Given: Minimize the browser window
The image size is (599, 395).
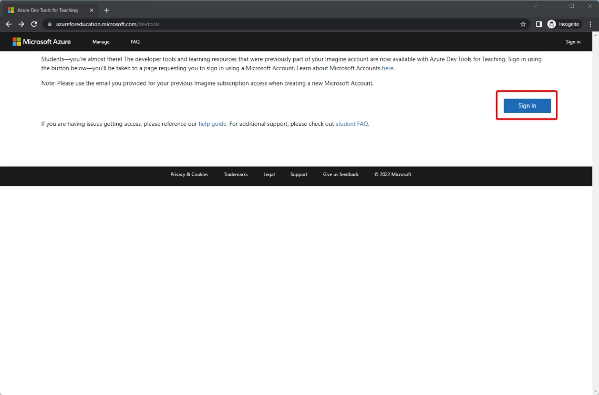Looking at the screenshot, I should [553, 6].
